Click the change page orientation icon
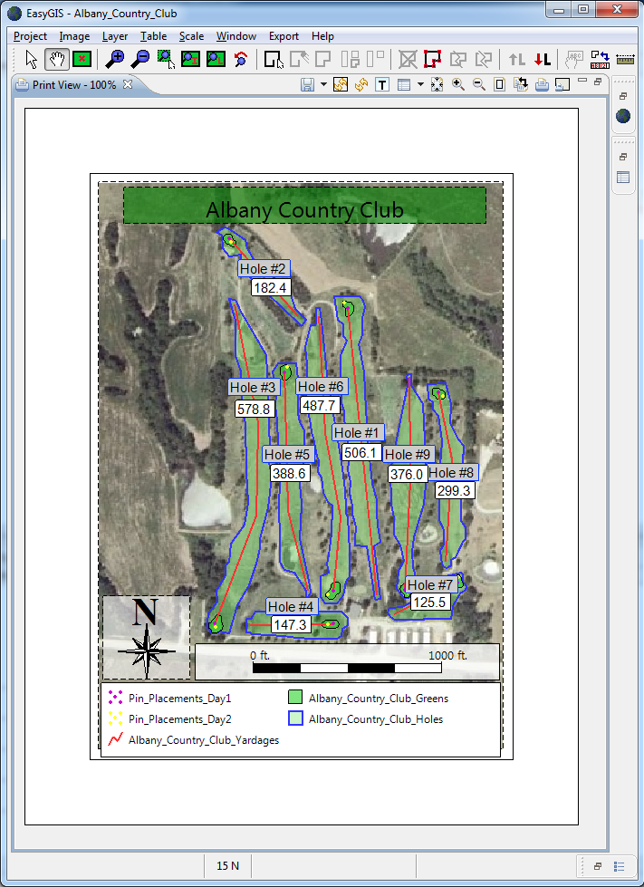 click(x=520, y=85)
